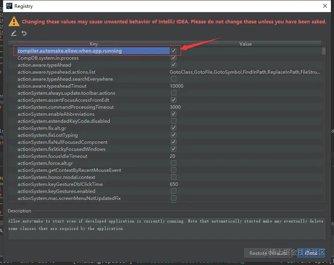Click the Value column header

pyautogui.click(x=246, y=44)
